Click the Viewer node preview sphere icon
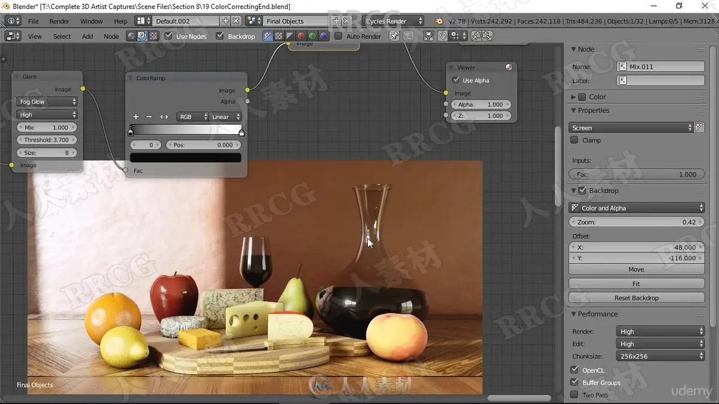The height and width of the screenshot is (404, 719). coord(509,68)
